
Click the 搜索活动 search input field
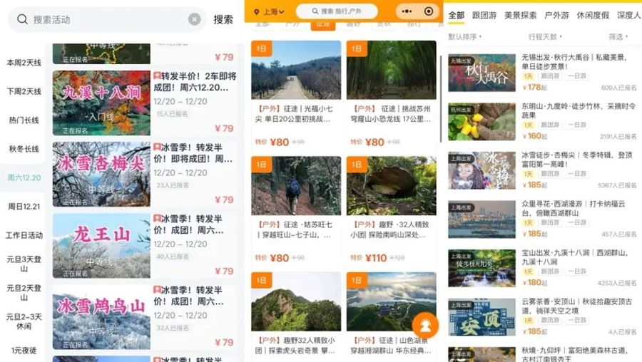(107, 19)
